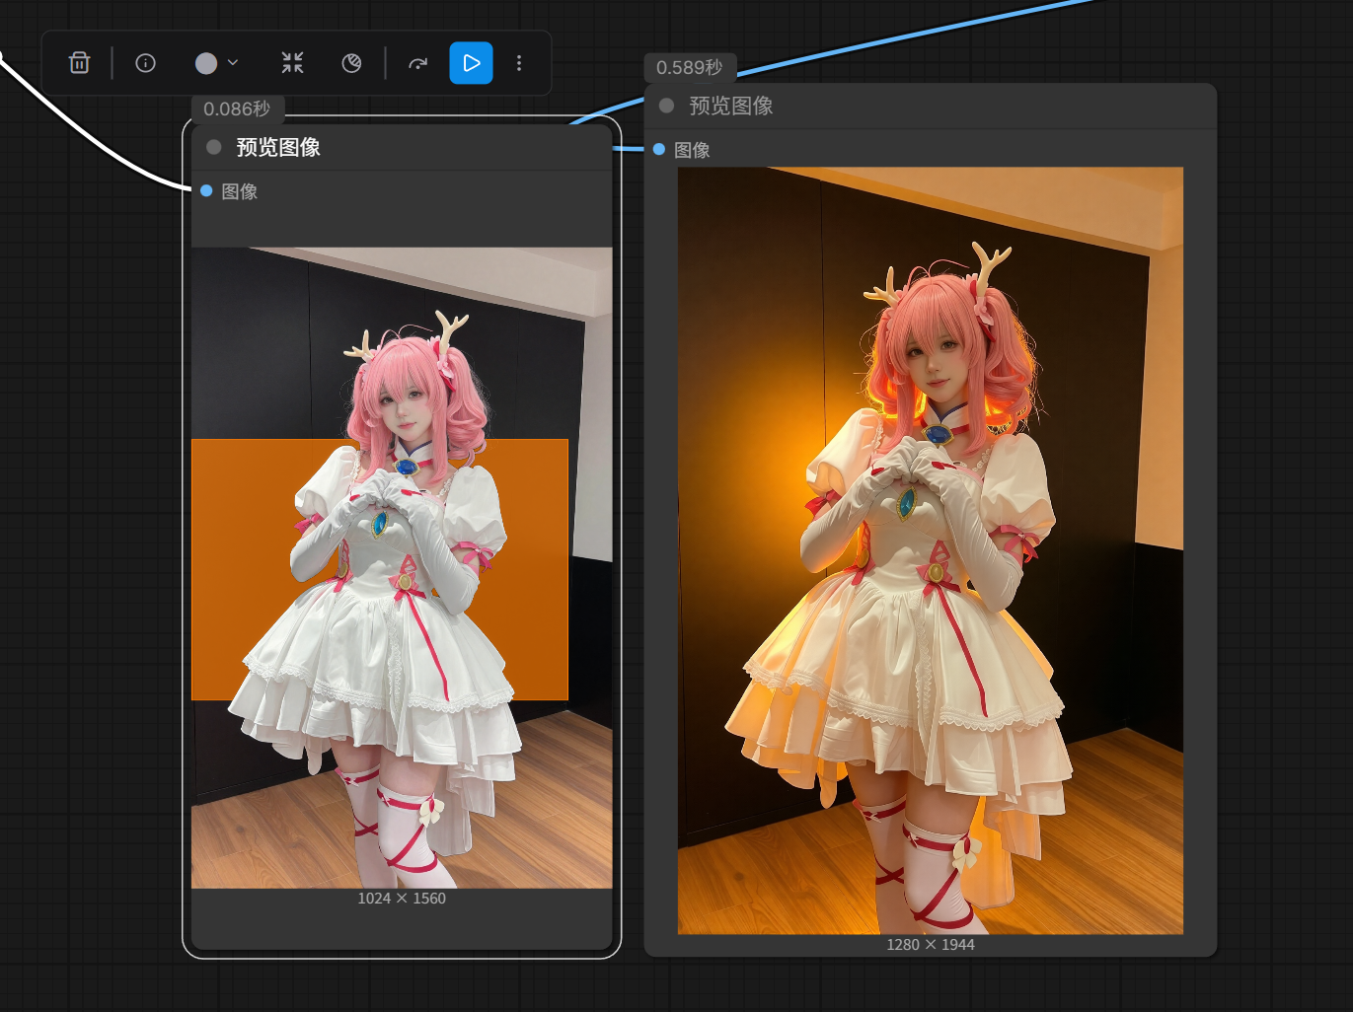Viewport: 1353px width, 1012px height.
Task: Click the right node's 预览图像 title bar
Action: (730, 107)
